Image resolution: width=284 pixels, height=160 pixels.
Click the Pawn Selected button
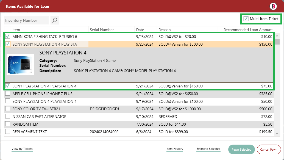(x=241, y=150)
